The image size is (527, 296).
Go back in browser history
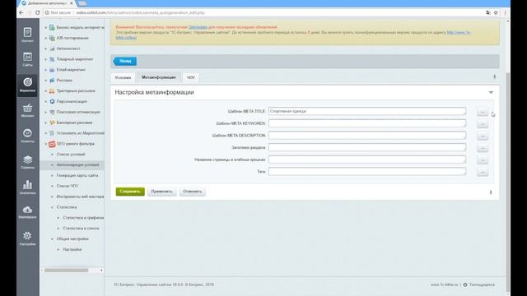coord(21,12)
